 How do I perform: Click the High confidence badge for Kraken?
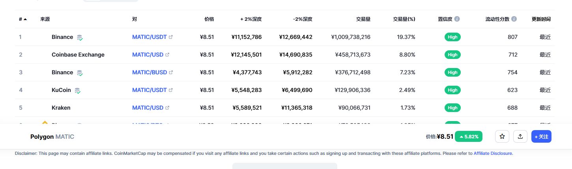click(452, 108)
